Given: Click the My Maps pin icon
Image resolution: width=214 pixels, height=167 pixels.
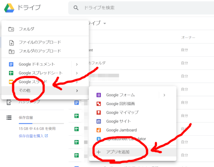Looking at the screenshot, I should (99, 113).
